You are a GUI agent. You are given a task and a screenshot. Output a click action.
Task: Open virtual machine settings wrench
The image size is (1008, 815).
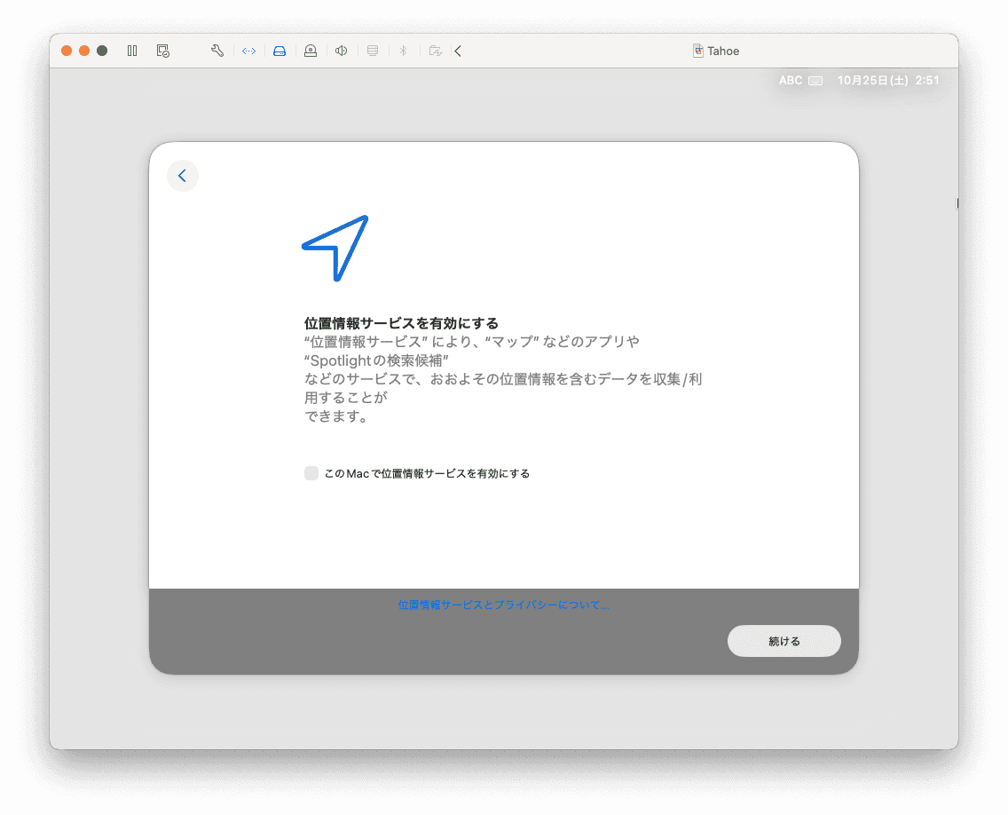click(x=217, y=51)
